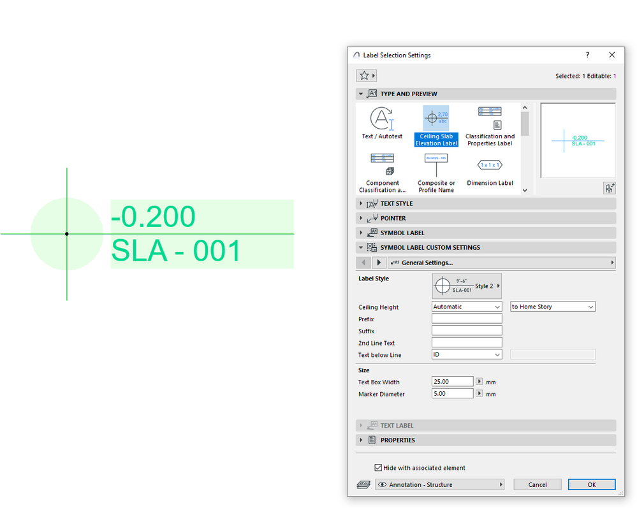Choose the Classification and Properties Label
637x508 pixels.
(490, 123)
